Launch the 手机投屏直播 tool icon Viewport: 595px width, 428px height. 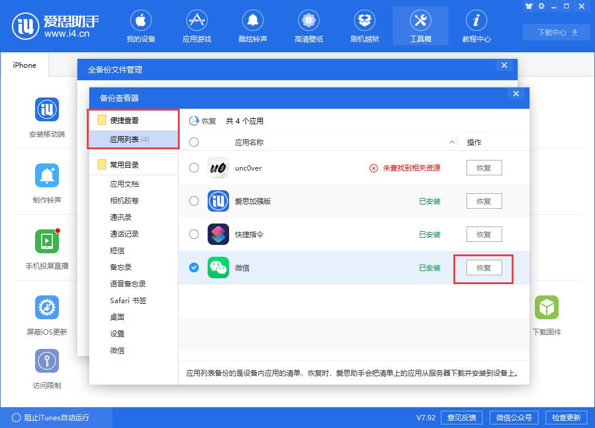(x=47, y=241)
